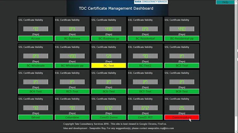238x133 pixels.
Task: Select the CoreID Demo label
Action: point(109,117)
